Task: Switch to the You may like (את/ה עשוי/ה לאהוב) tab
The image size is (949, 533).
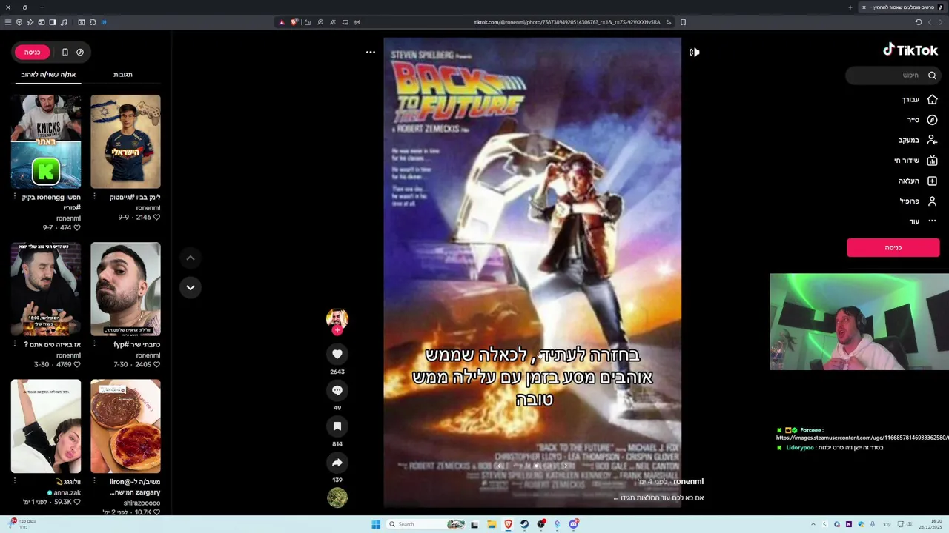Action: click(48, 74)
